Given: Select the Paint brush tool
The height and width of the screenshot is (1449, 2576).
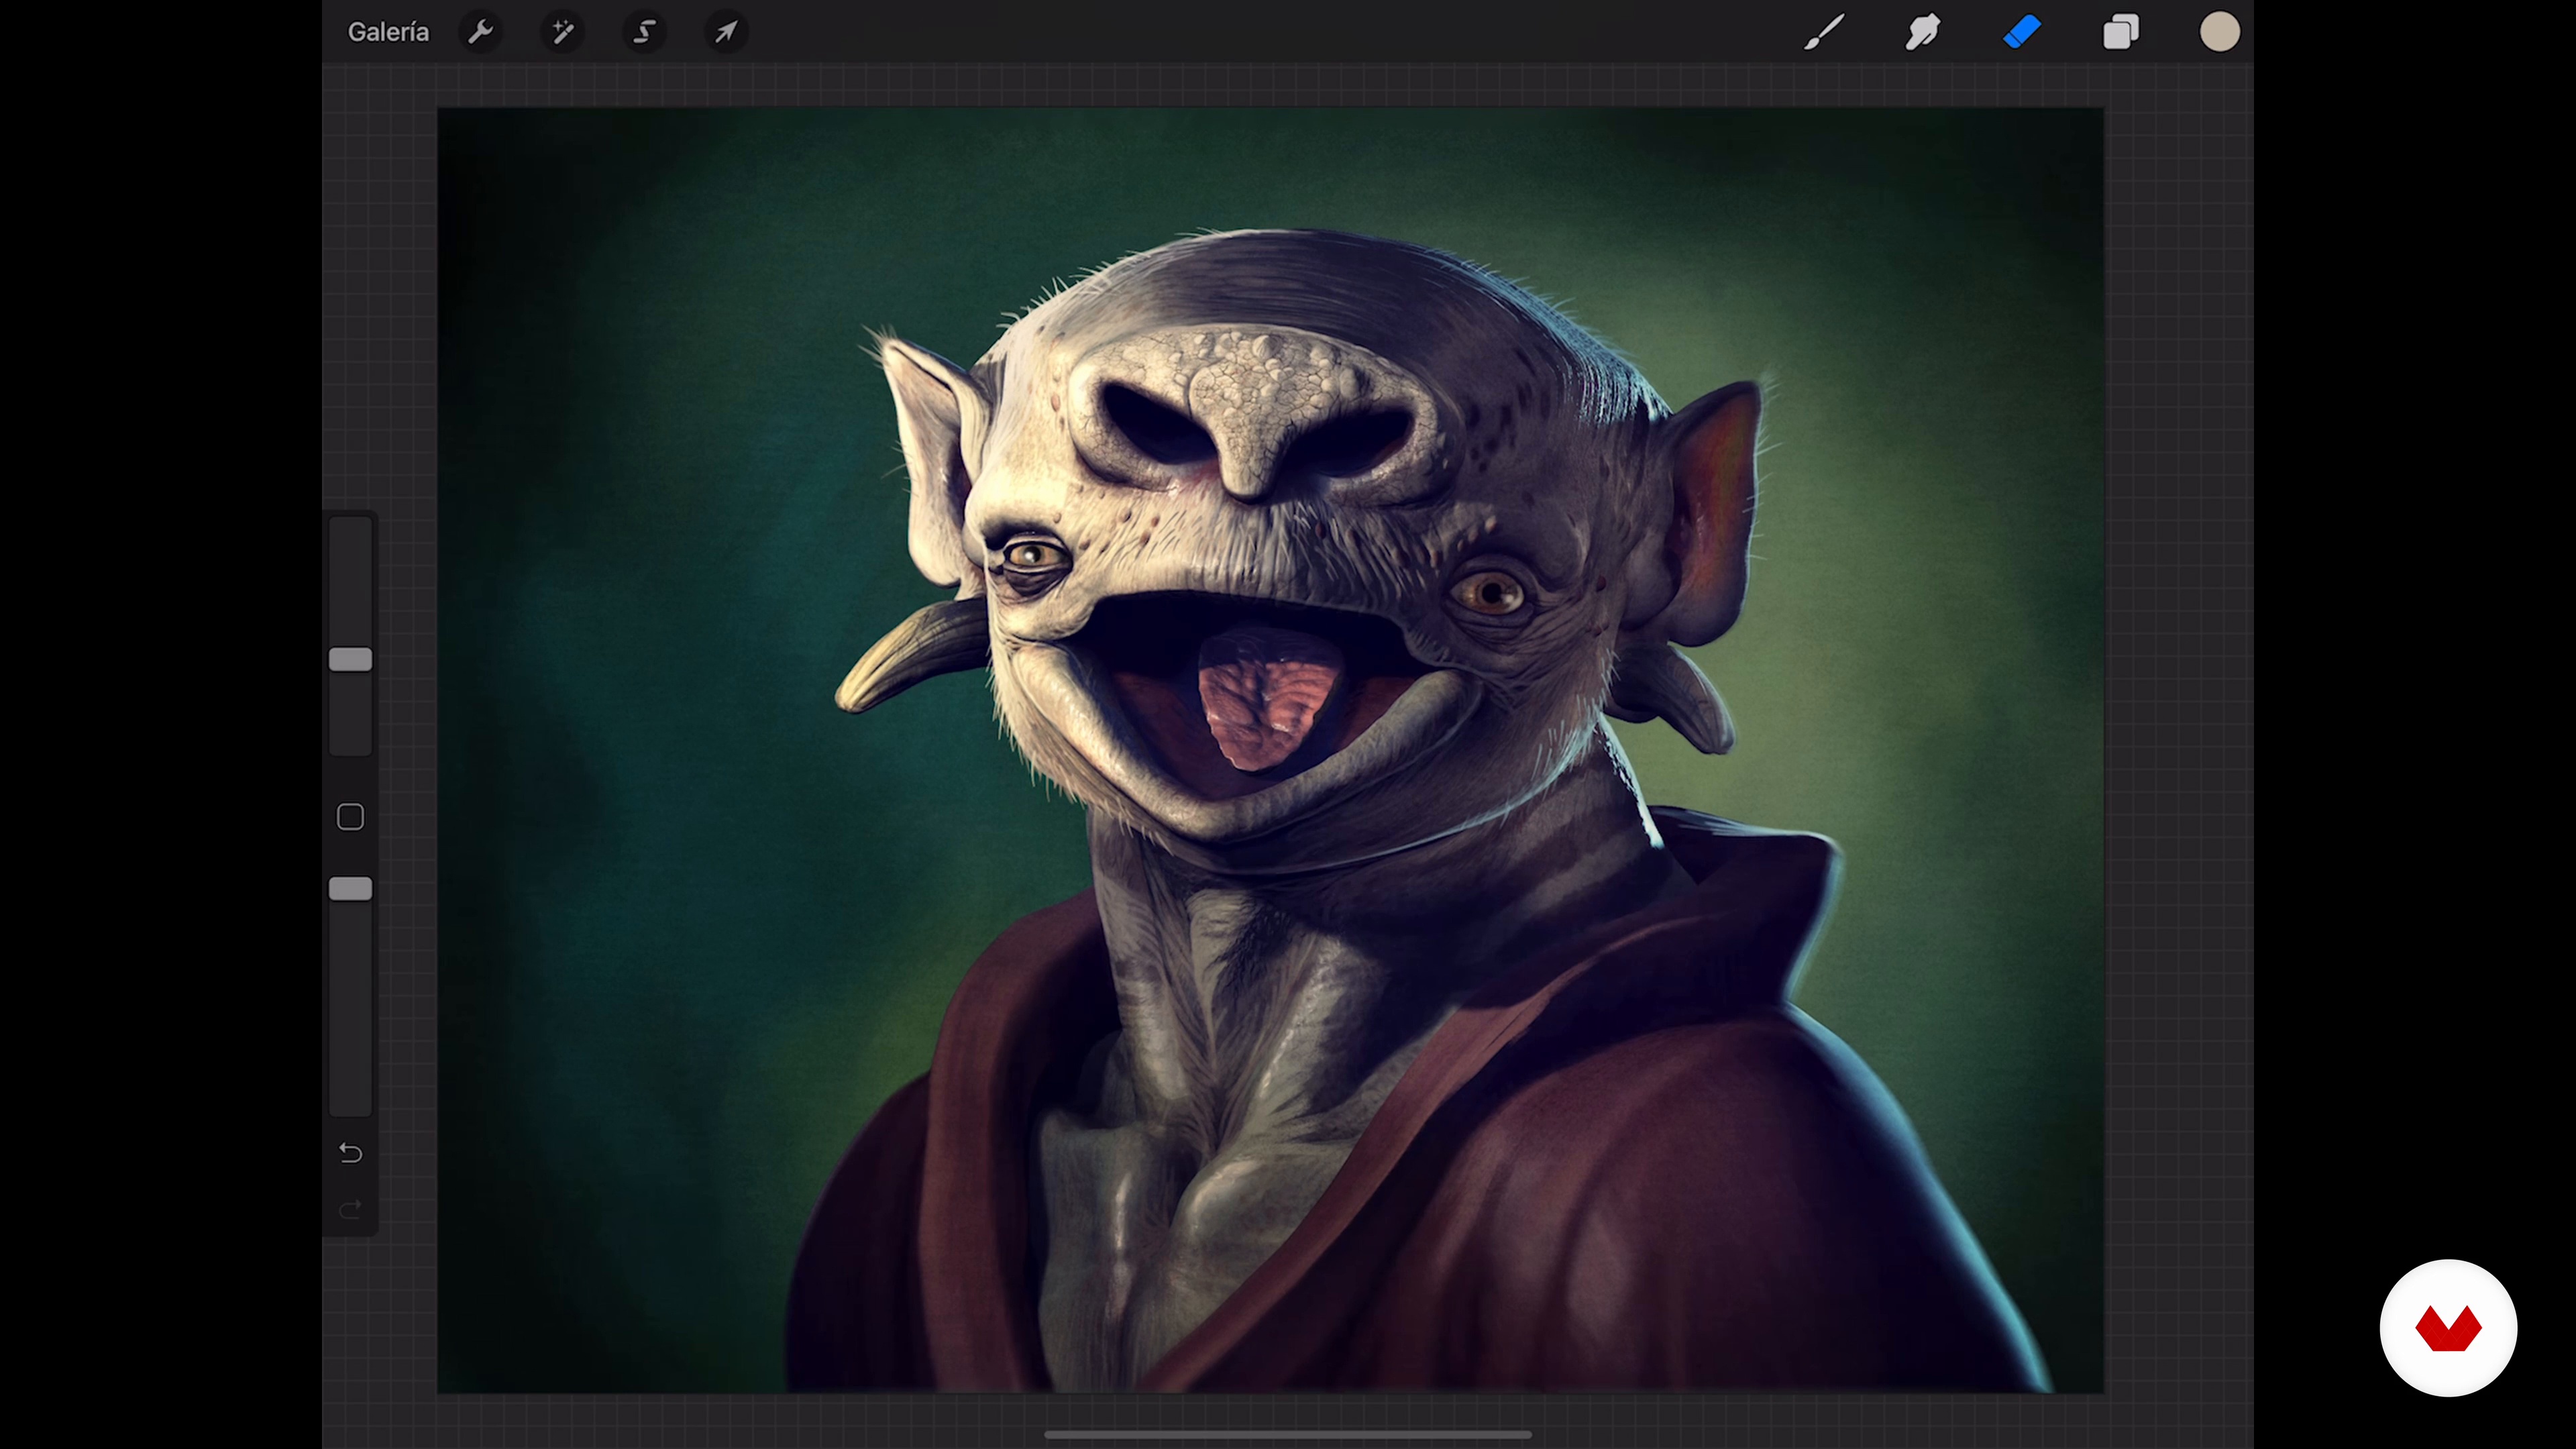Looking at the screenshot, I should click(x=1824, y=32).
